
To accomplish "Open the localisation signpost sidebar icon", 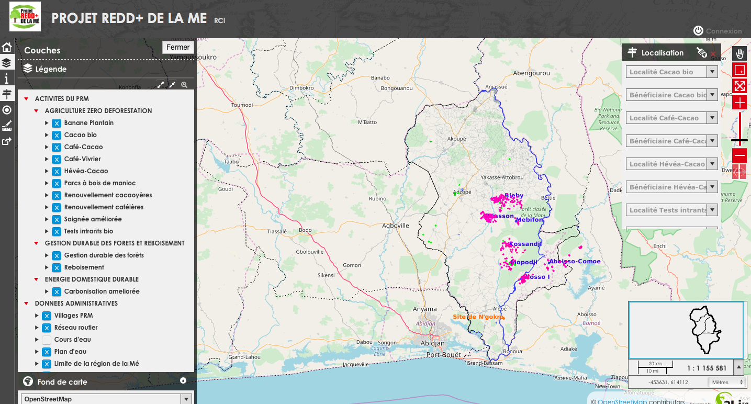I will pos(7,94).
